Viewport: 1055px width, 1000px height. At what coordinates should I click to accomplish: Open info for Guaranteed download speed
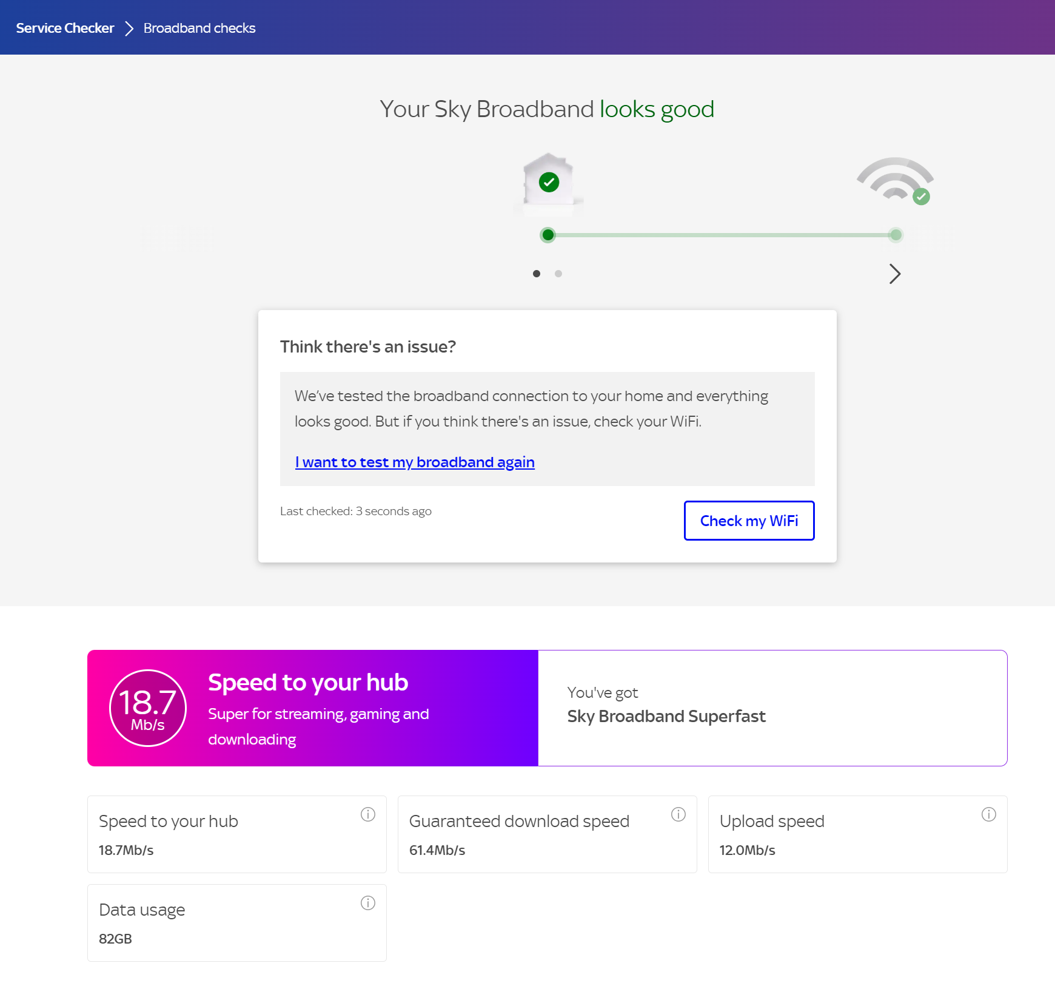[678, 814]
